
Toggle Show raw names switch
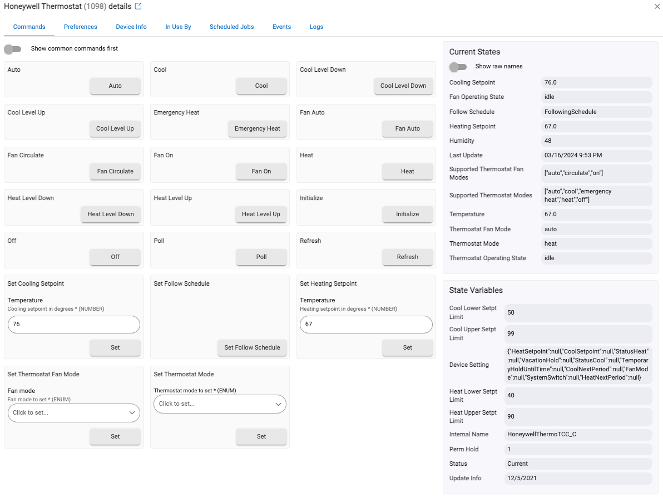point(458,67)
